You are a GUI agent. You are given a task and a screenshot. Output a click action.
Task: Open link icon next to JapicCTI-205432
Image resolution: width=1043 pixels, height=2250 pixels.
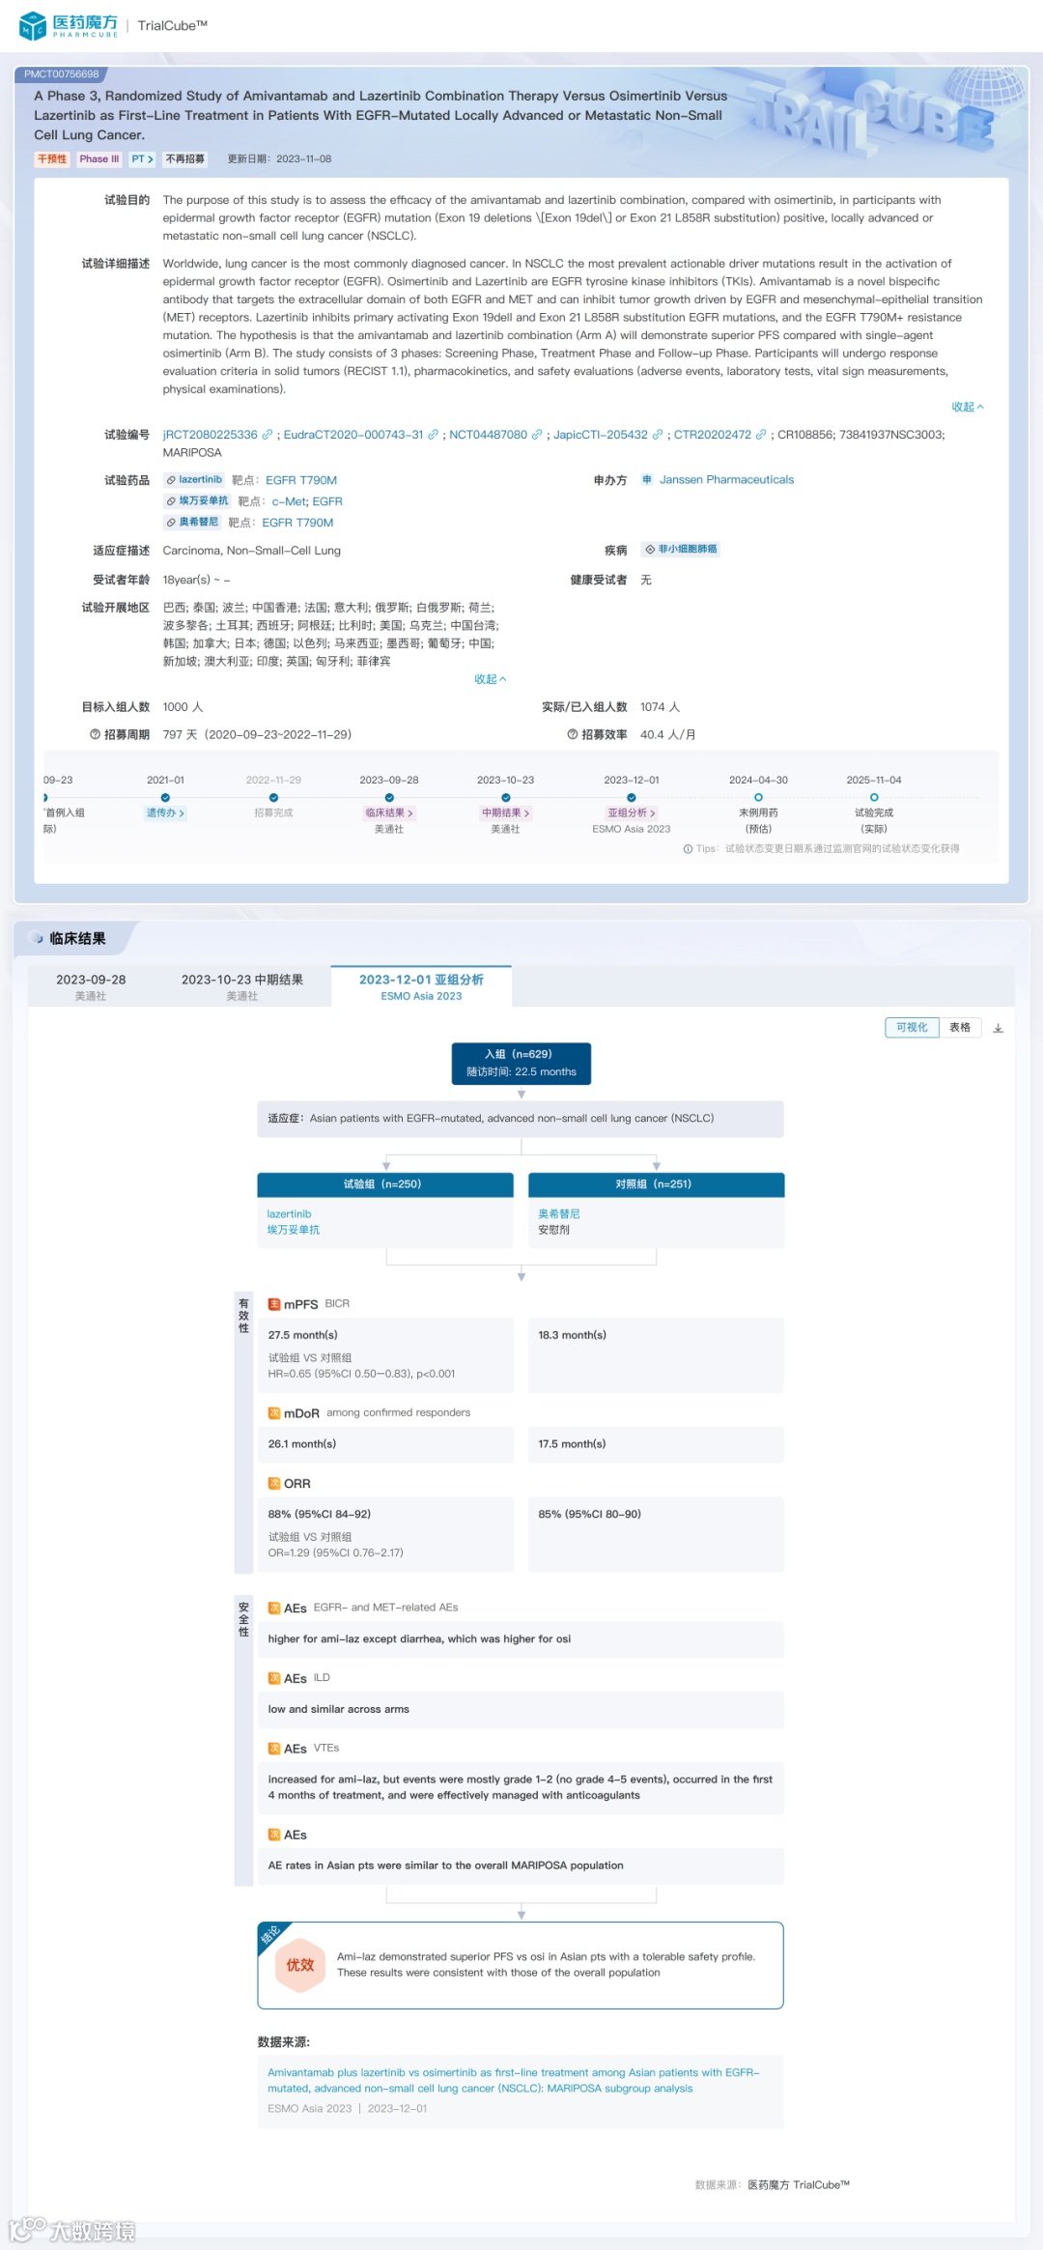pyautogui.click(x=658, y=435)
